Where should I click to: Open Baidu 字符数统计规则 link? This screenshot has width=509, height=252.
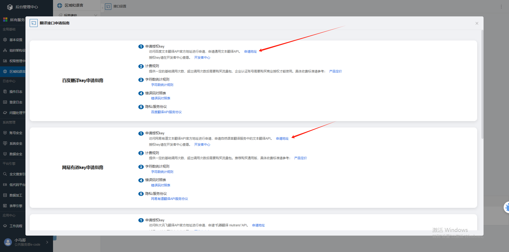[162, 85]
